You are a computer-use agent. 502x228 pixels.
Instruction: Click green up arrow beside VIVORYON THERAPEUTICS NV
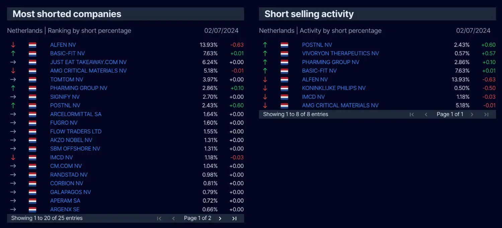[265, 53]
